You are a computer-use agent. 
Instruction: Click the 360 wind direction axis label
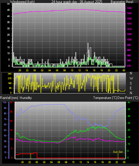pyautogui.click(x=10, y=74)
